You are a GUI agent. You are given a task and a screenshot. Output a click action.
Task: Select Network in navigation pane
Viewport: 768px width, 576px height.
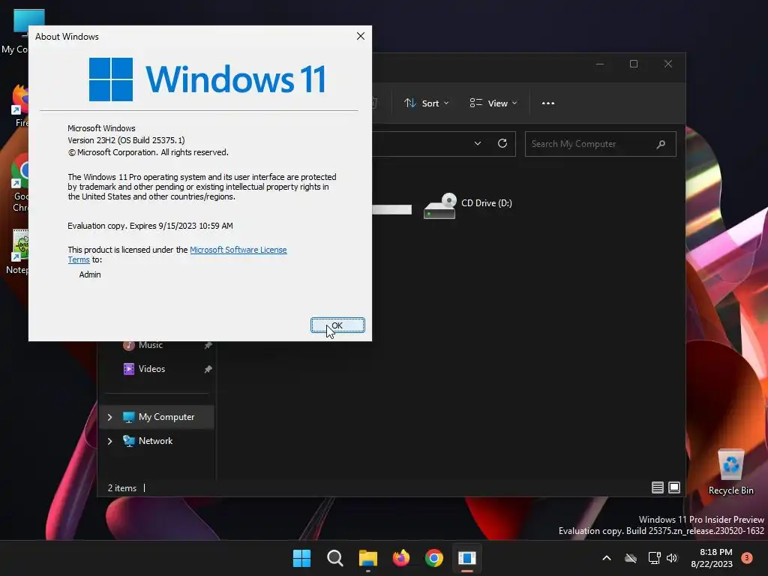(157, 441)
